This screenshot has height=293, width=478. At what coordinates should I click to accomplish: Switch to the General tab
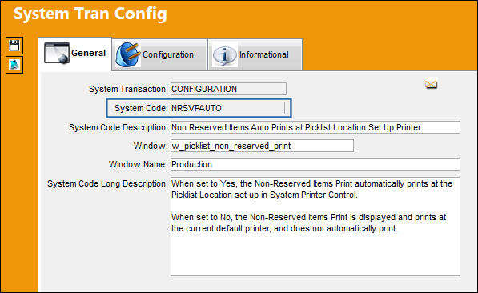pyautogui.click(x=75, y=54)
